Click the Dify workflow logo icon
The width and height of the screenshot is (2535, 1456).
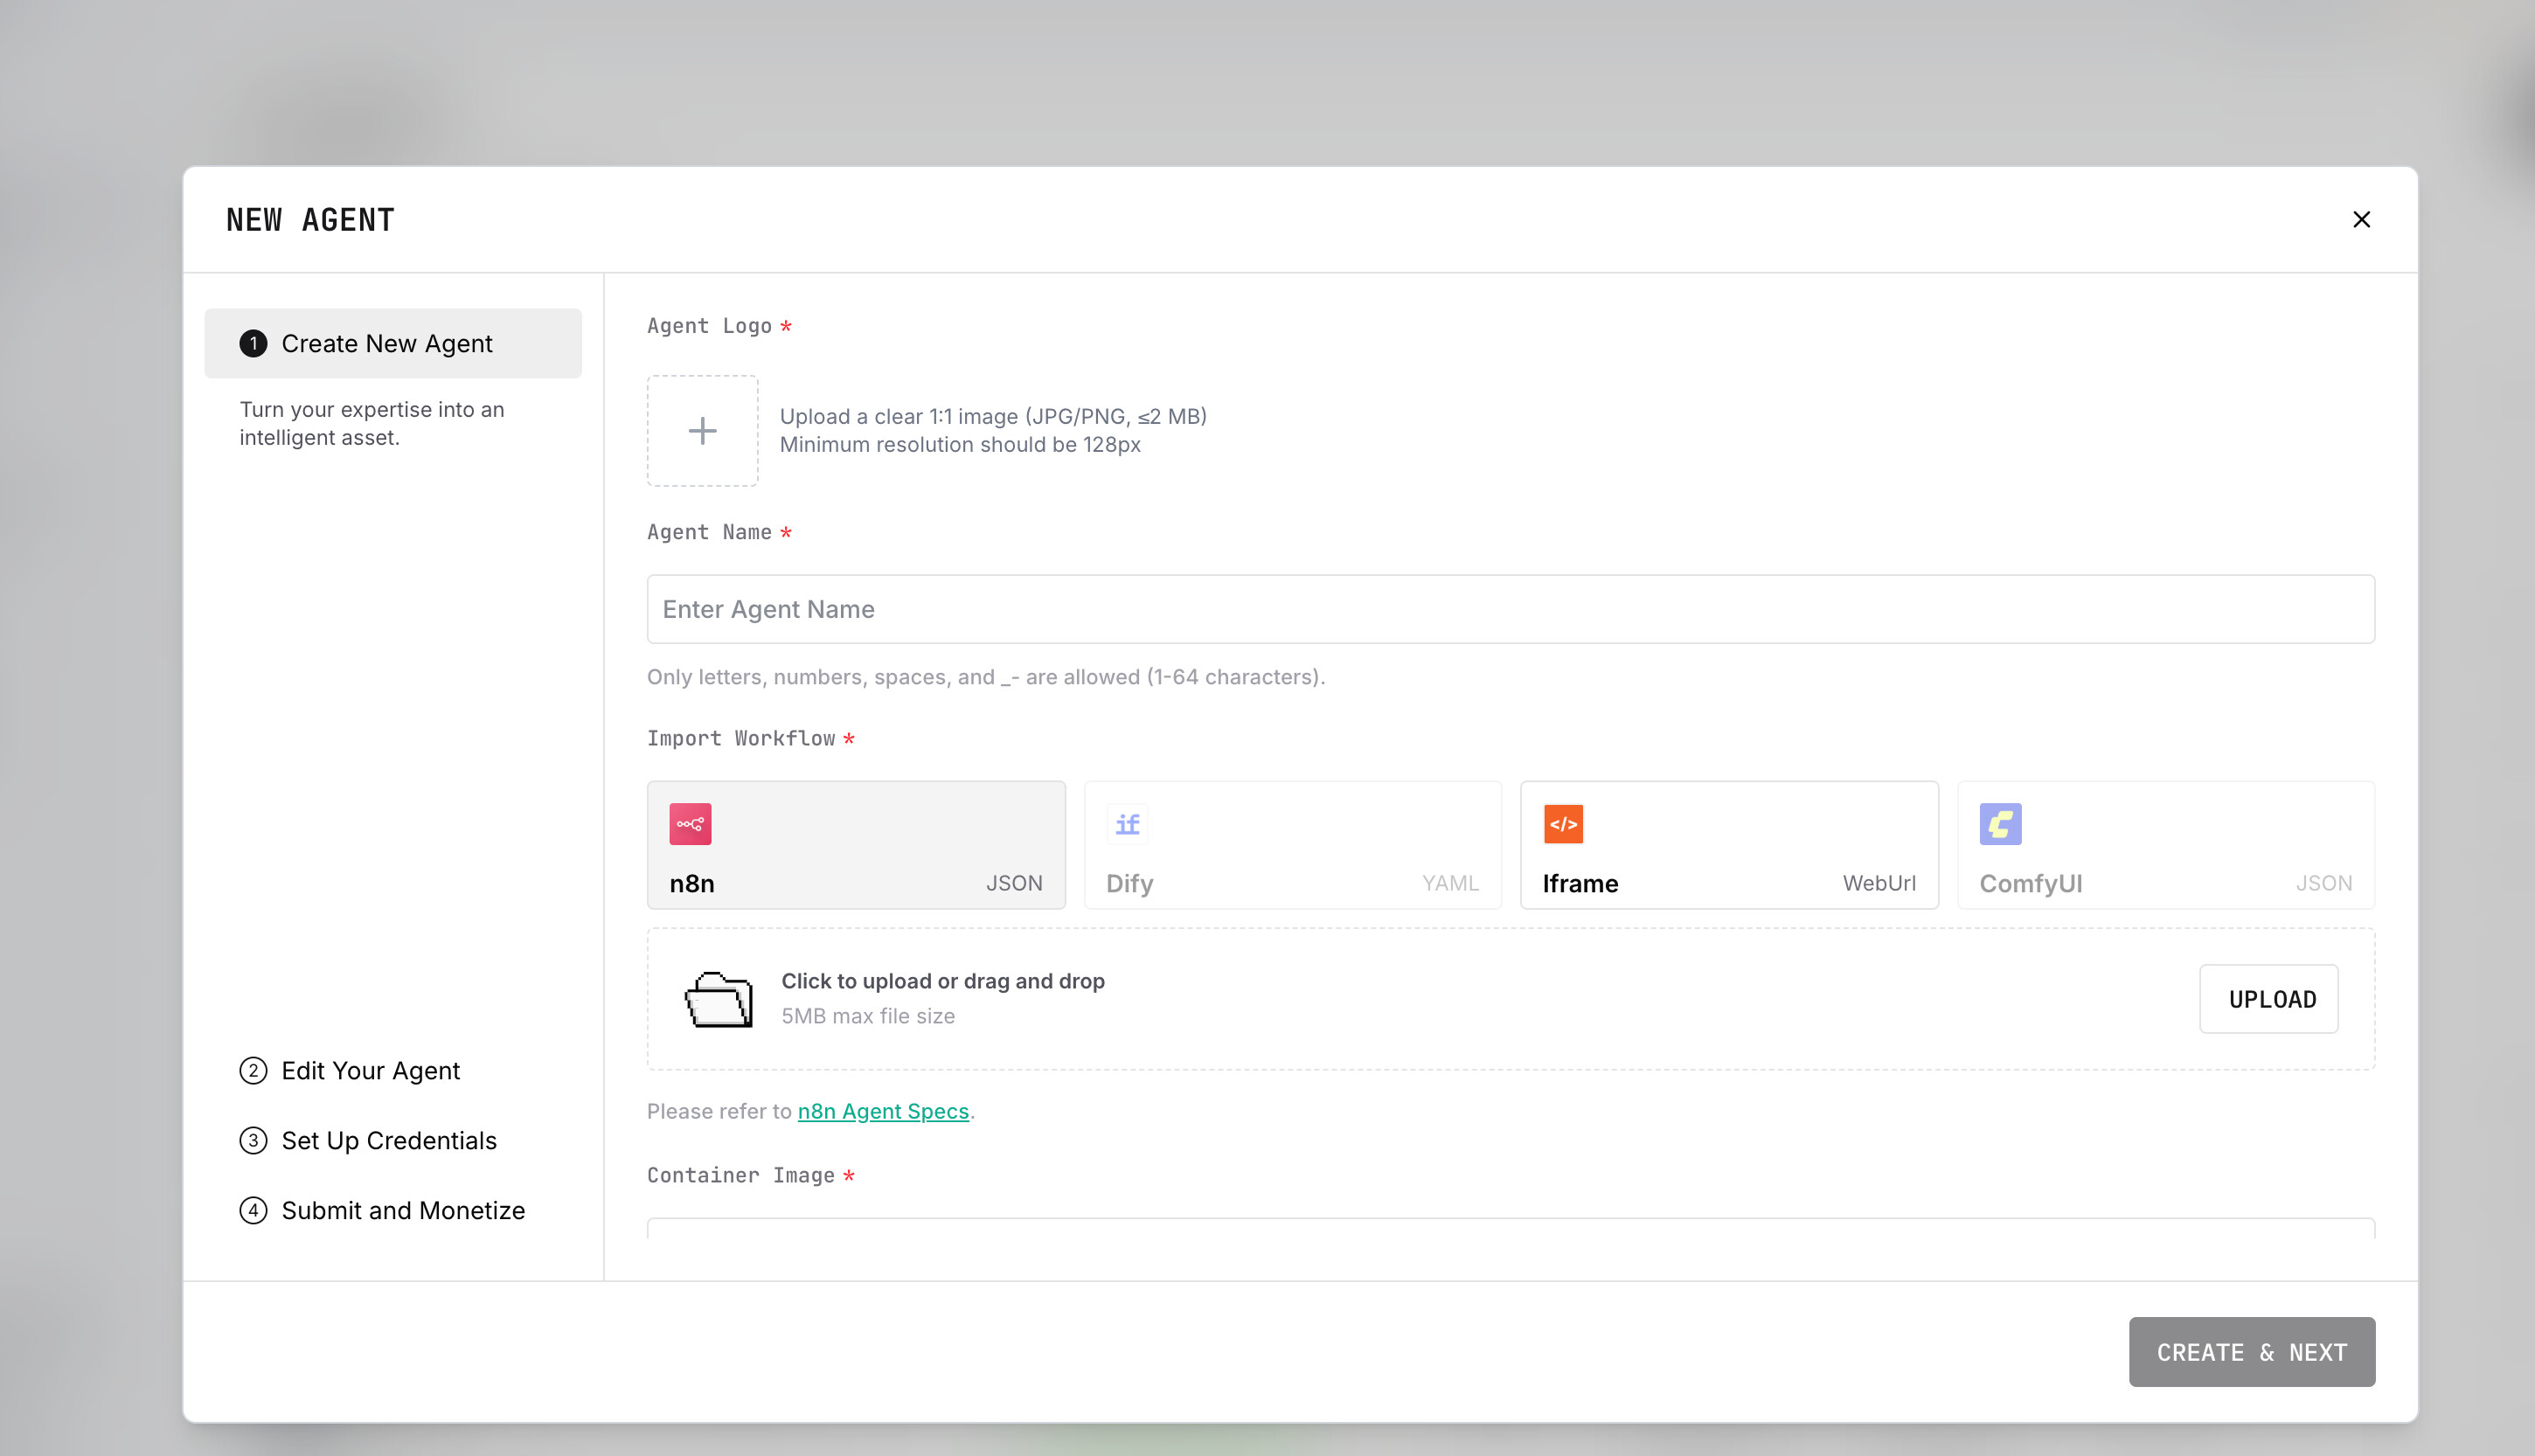pyautogui.click(x=1127, y=824)
